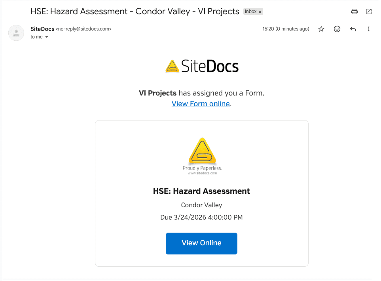
Task: Click the email subject line title
Action: [135, 11]
